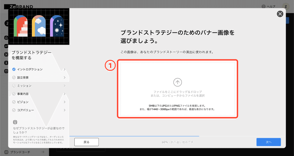Image resolution: width=294 pixels, height=156 pixels.
Task: Go to the 事業内容 step
Action: tap(39, 94)
